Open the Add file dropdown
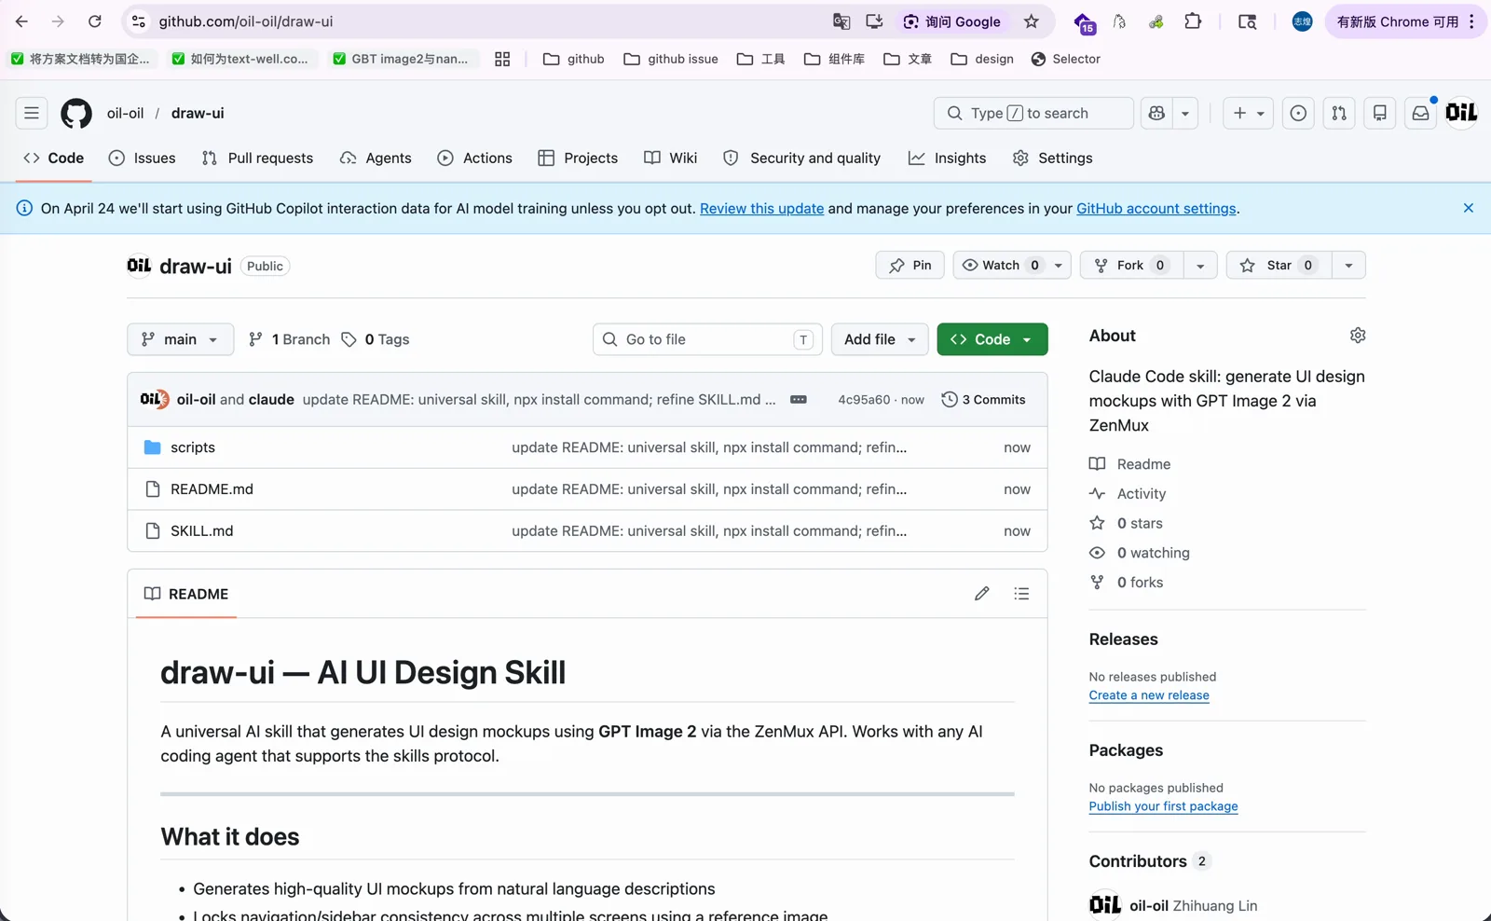Viewport: 1491px width, 921px height. (880, 339)
